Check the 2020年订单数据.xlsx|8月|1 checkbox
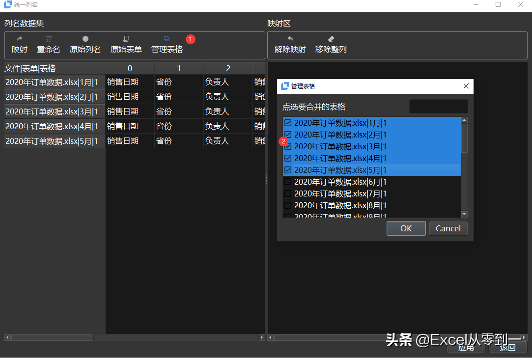The height and width of the screenshot is (358, 532). click(288, 205)
